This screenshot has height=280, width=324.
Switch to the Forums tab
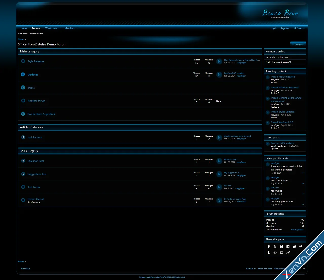36,28
